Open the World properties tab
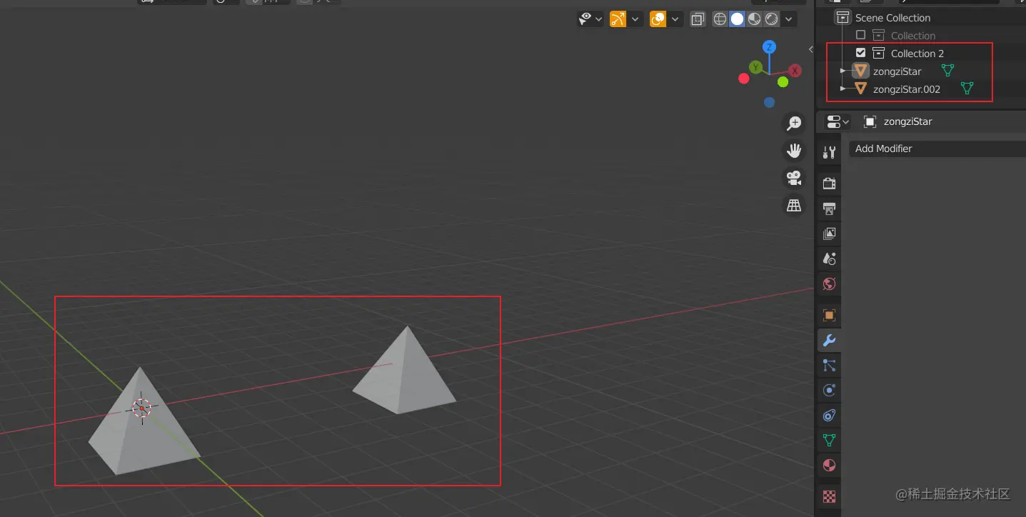 tap(829, 283)
